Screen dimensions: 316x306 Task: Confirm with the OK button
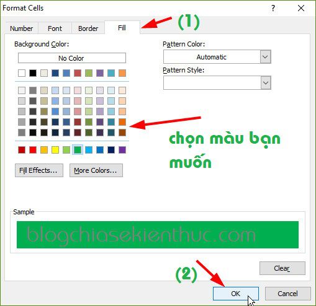236,294
